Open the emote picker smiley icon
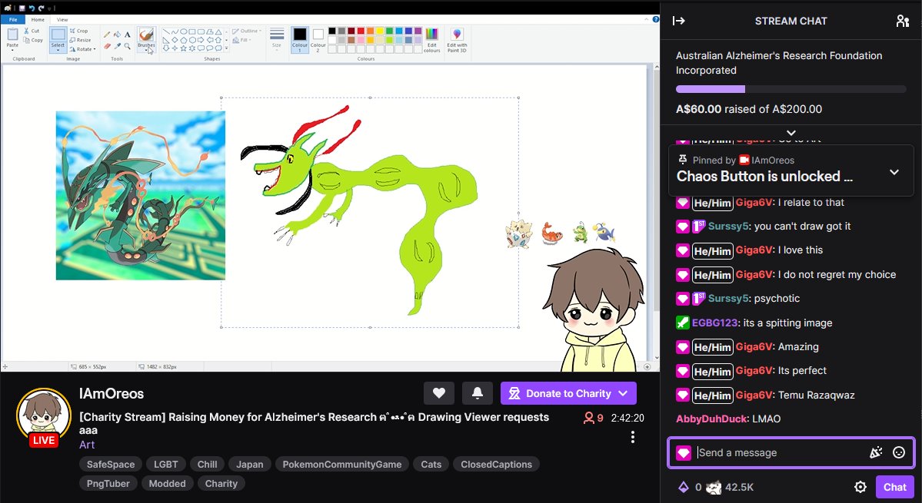This screenshot has width=922, height=503. pyautogui.click(x=898, y=452)
